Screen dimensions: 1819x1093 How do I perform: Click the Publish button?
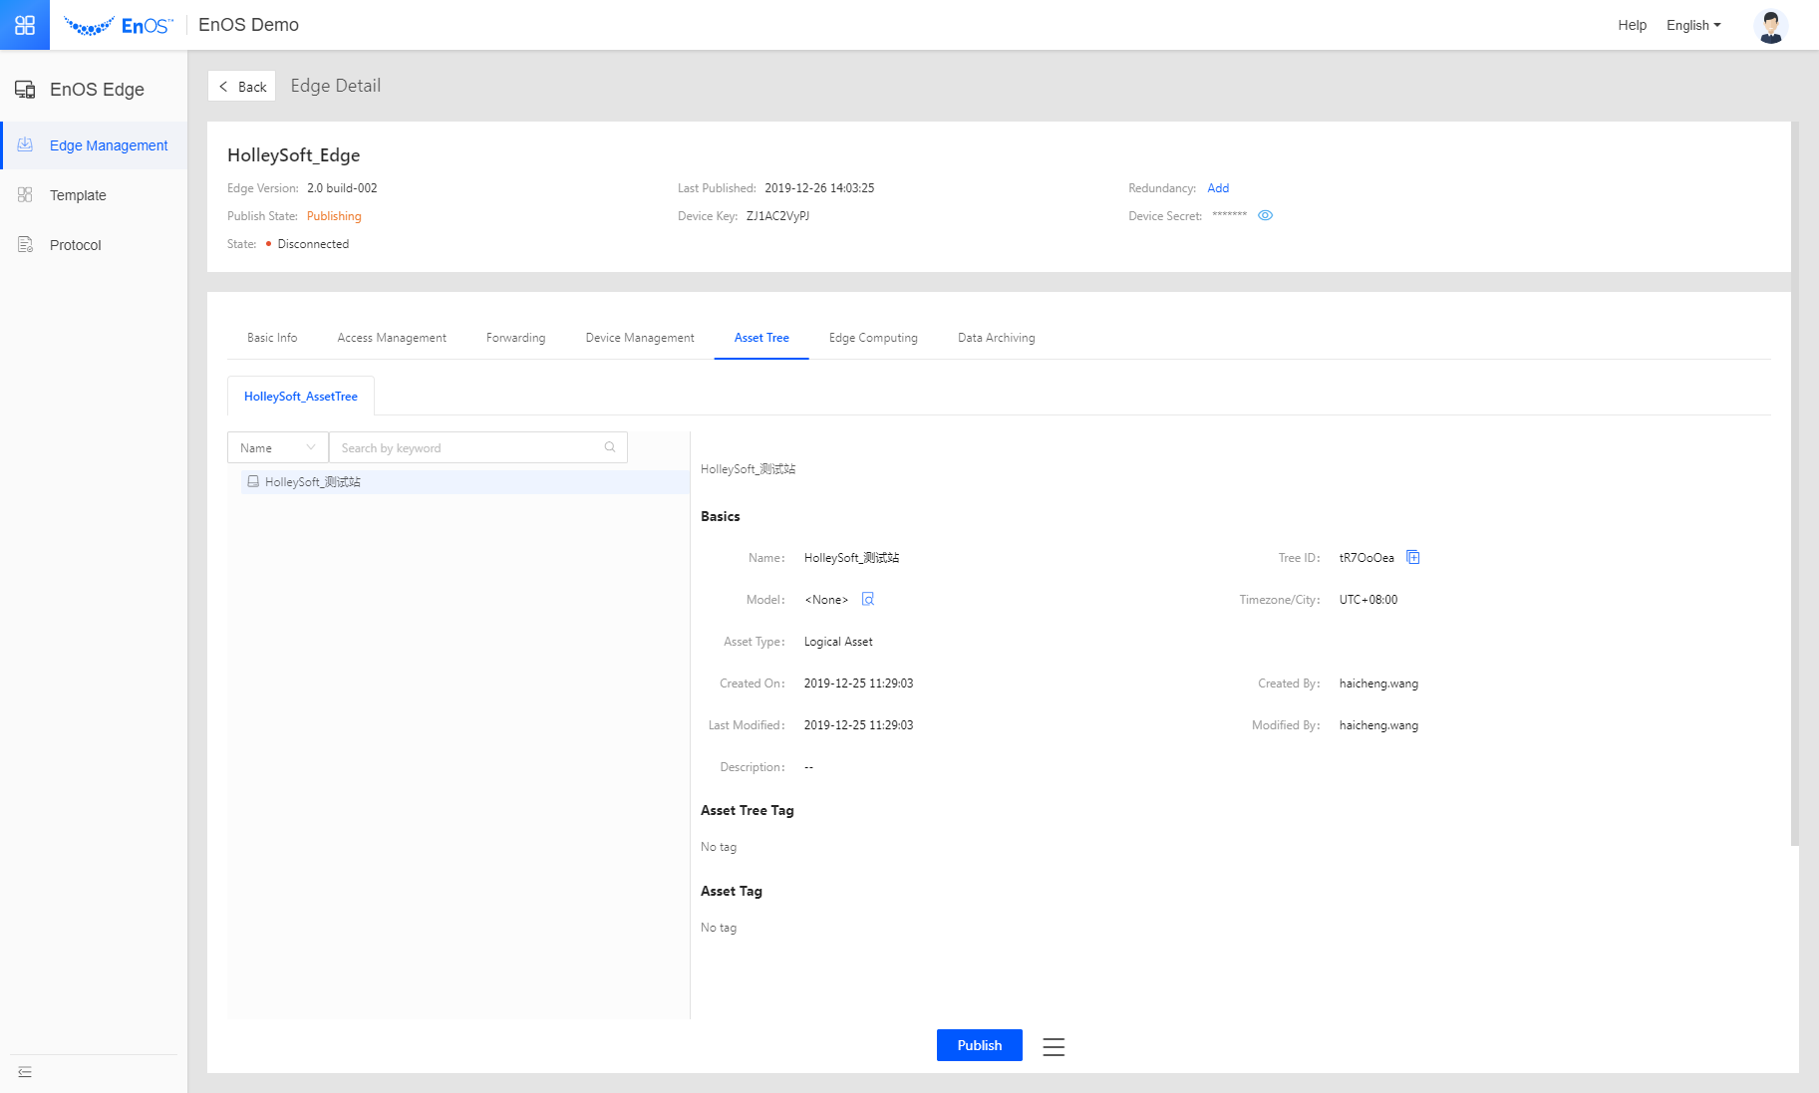coord(980,1045)
